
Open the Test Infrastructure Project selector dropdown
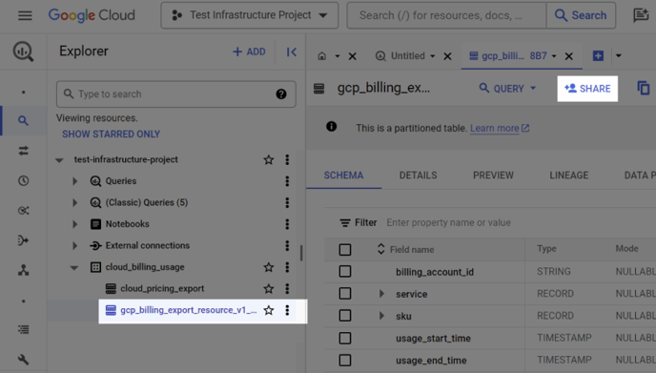(250, 15)
